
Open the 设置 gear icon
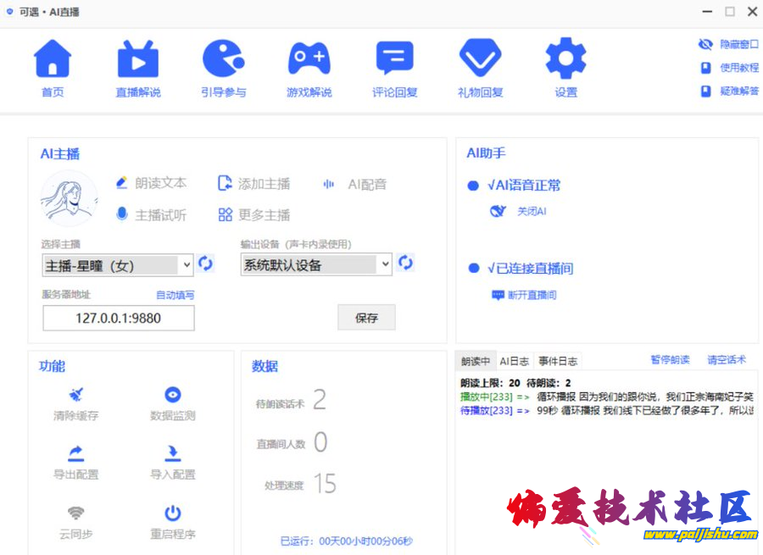click(565, 60)
